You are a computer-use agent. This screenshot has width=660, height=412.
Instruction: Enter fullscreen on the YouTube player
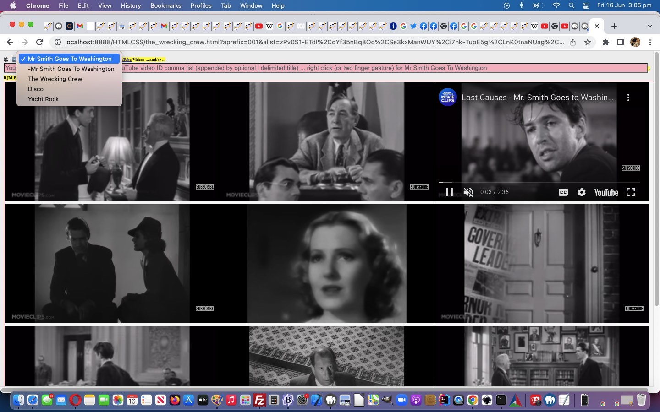point(631,192)
